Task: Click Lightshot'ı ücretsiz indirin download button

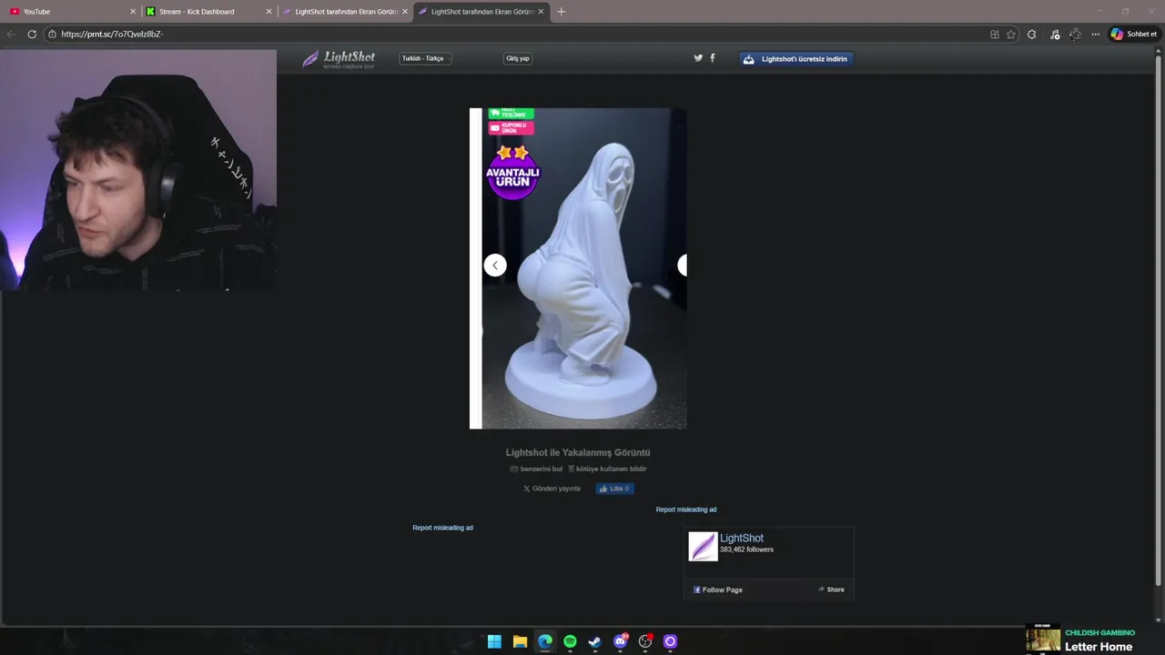Action: [796, 59]
